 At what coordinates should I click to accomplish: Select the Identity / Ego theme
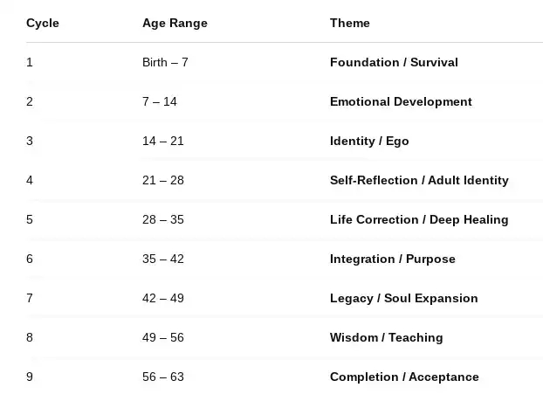(369, 141)
